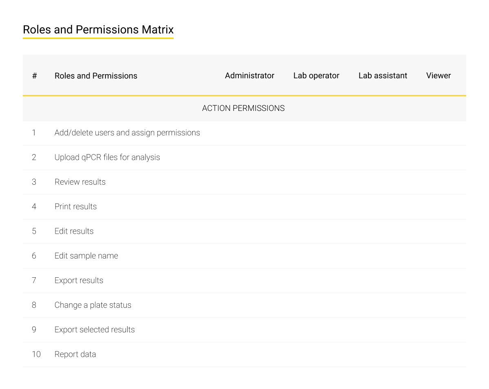Click the Lab assistant column header
The width and height of the screenshot is (489, 389).
[x=383, y=76]
